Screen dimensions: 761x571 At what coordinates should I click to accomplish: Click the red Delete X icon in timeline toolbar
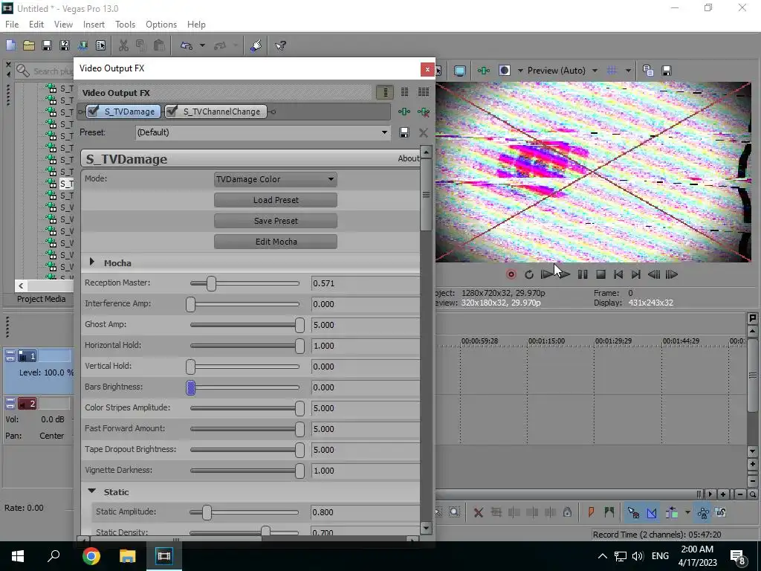coord(478,512)
